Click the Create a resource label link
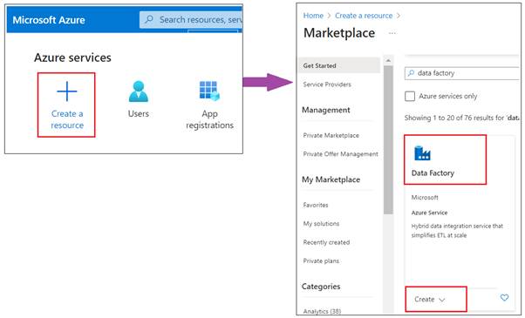This screenshot has height=318, width=525. tap(67, 119)
